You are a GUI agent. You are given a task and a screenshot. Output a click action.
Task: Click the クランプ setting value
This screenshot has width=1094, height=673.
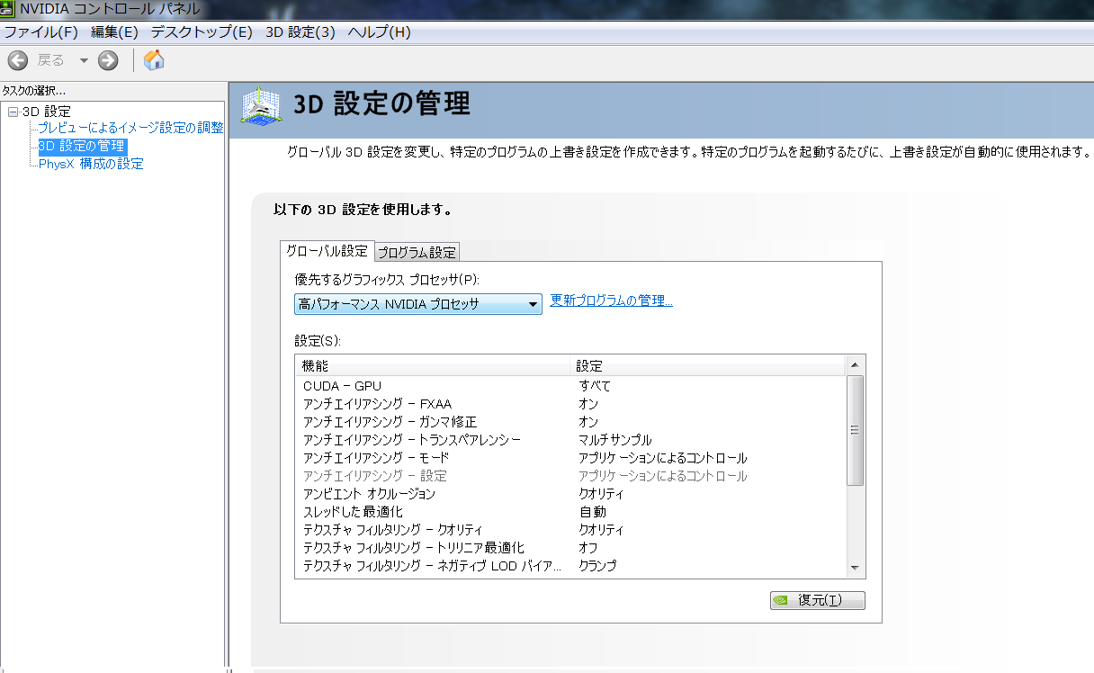pyautogui.click(x=597, y=566)
